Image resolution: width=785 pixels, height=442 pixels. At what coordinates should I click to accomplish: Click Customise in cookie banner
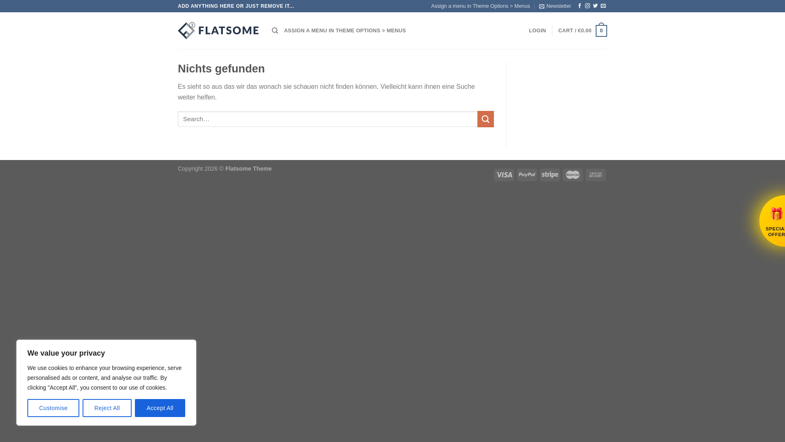click(53, 408)
